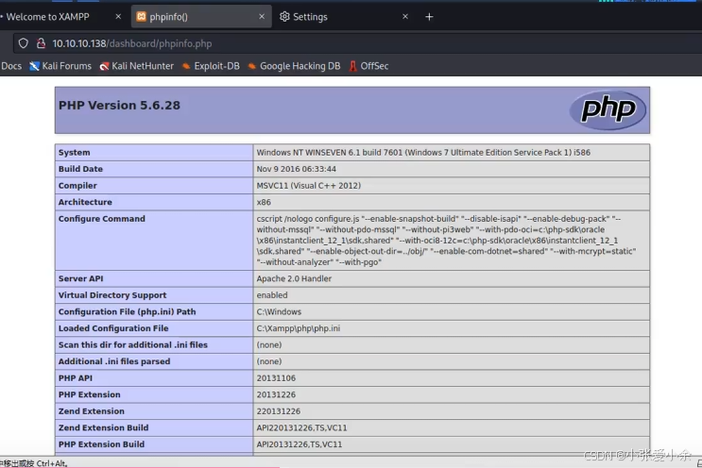This screenshot has width=702, height=468.
Task: Open the Exploit-DB bookmark
Action: (211, 66)
